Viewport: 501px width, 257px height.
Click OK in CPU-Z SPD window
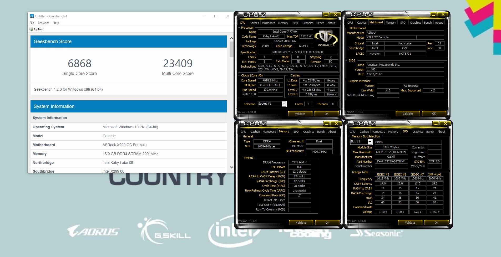tap(436, 223)
